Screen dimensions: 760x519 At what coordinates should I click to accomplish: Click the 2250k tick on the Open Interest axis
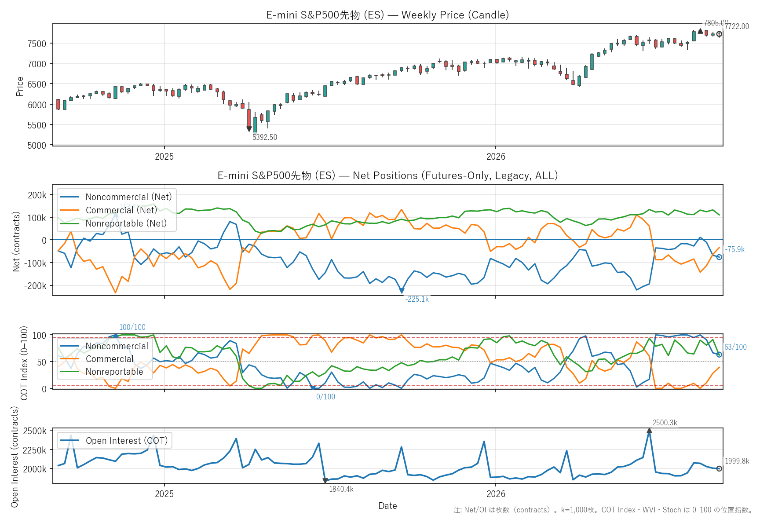35,450
